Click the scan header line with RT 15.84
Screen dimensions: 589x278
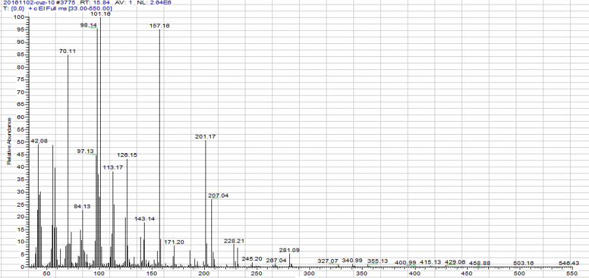pos(87,2)
